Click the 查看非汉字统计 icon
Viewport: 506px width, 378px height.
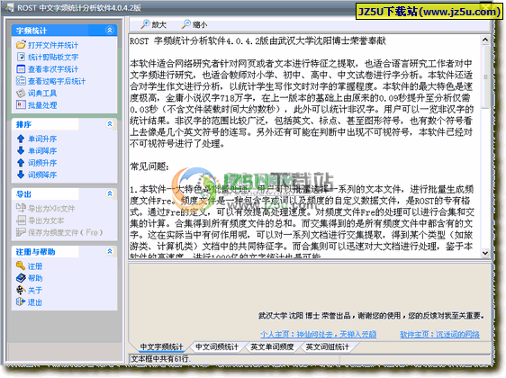click(21, 68)
